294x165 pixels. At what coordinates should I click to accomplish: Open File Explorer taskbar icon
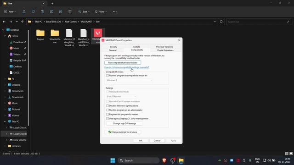[181, 160]
